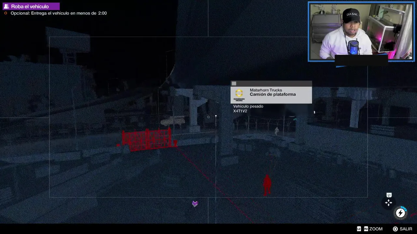Click the Camión de plataforma label
Viewport: 417px width, 234px height.
[273, 95]
